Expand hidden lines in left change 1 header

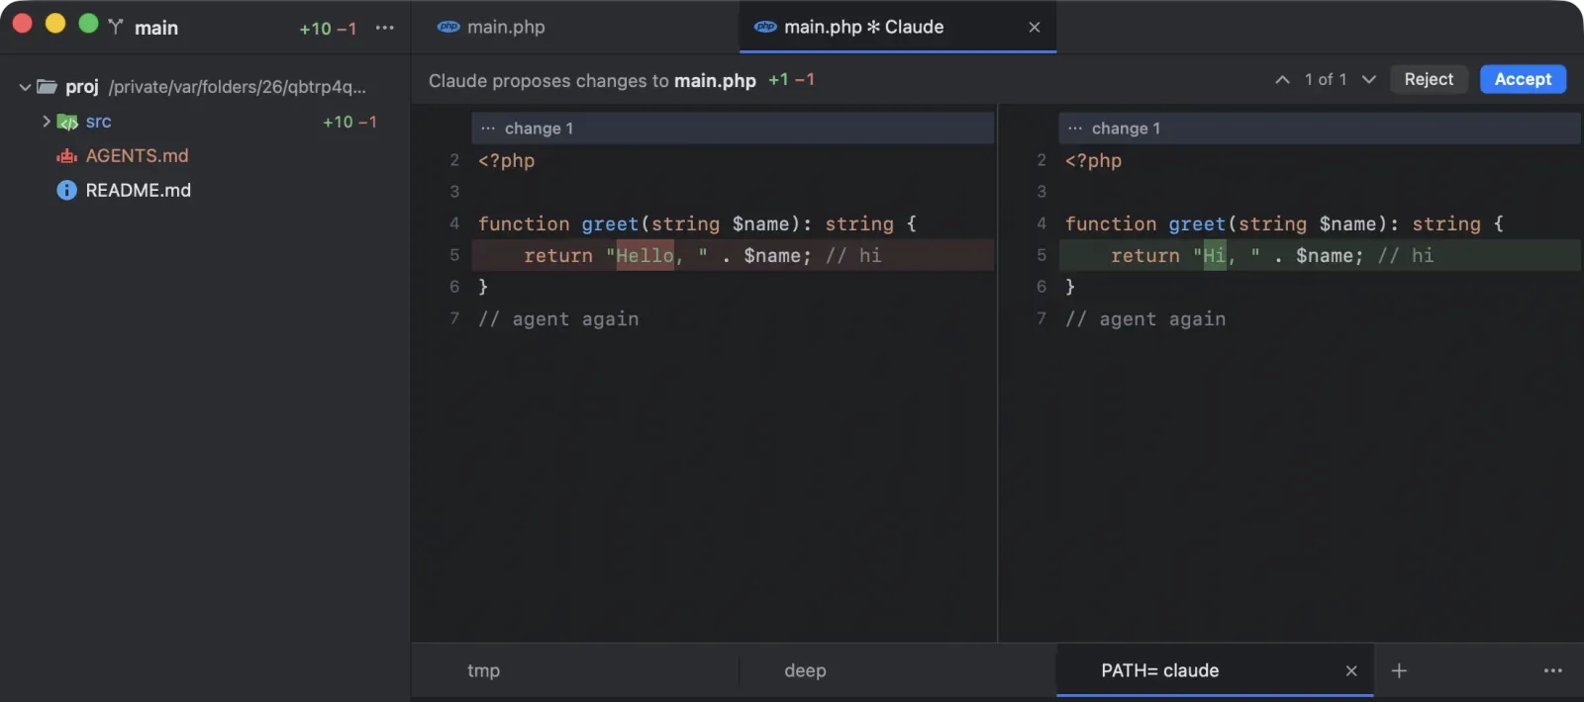pyautogui.click(x=488, y=129)
